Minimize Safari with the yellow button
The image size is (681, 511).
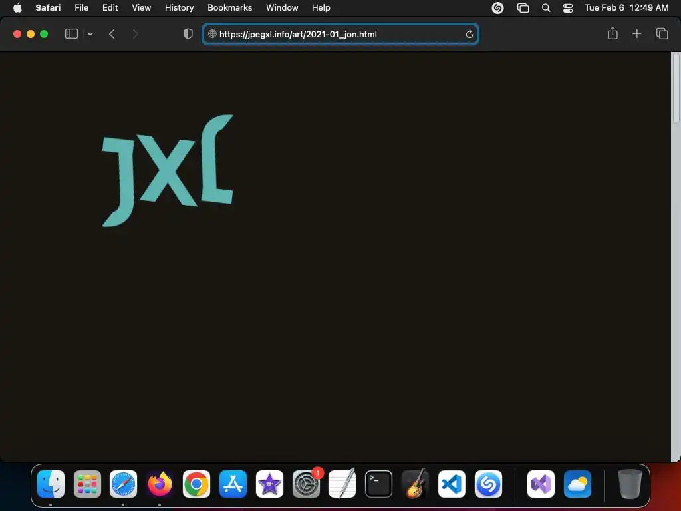pyautogui.click(x=31, y=34)
